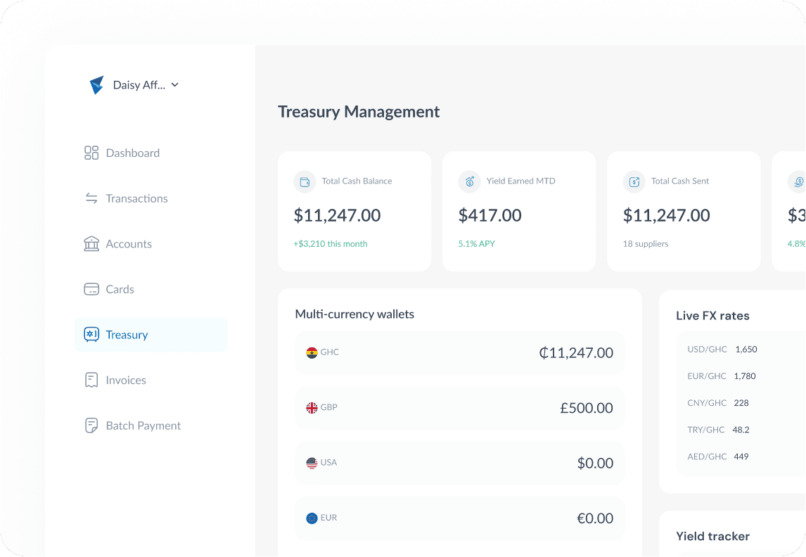Click the partially visible fourth card icon
This screenshot has height=557, width=806.
point(798,182)
